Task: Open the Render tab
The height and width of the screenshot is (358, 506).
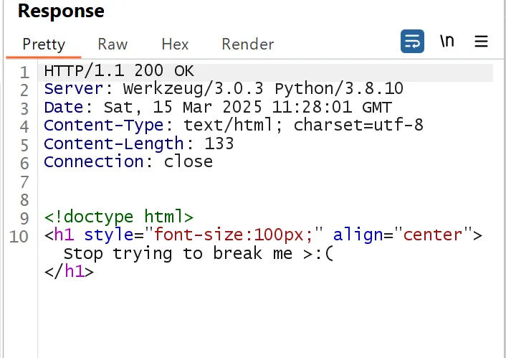Action: click(x=247, y=44)
